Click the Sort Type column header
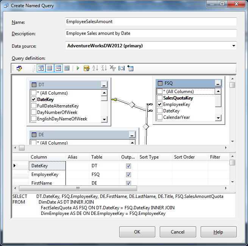The image size is (248, 246). 155,157
